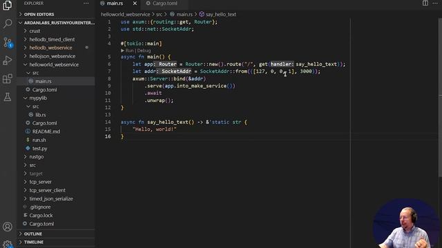Viewport: 442px width, 248px height.
Task: Open the Manage gear icon
Action: click(8, 244)
